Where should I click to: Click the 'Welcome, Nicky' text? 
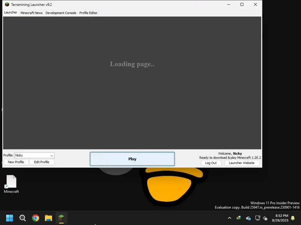pyautogui.click(x=230, y=154)
